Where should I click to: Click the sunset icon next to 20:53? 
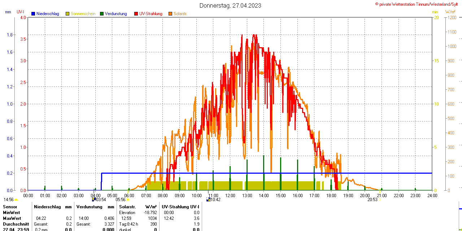[x=379, y=200]
